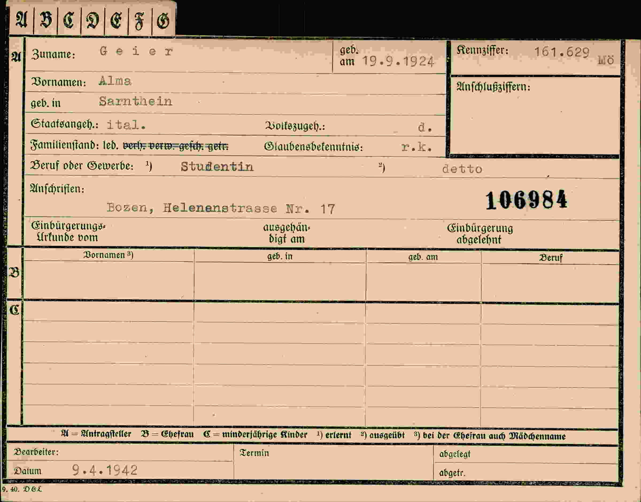
Task: Click the 'Mö' note beside Kennziffer
Action: (606, 60)
